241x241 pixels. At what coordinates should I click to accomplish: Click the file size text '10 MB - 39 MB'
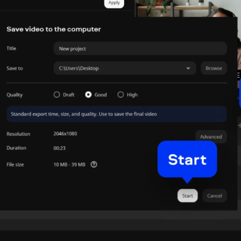pos(70,164)
